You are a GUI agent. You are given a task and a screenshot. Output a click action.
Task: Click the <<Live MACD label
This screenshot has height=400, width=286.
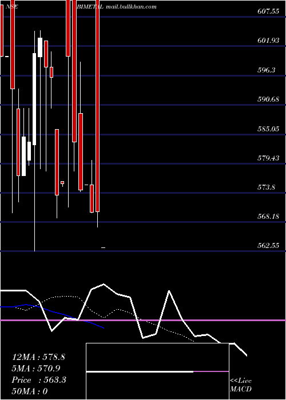tap(241, 385)
